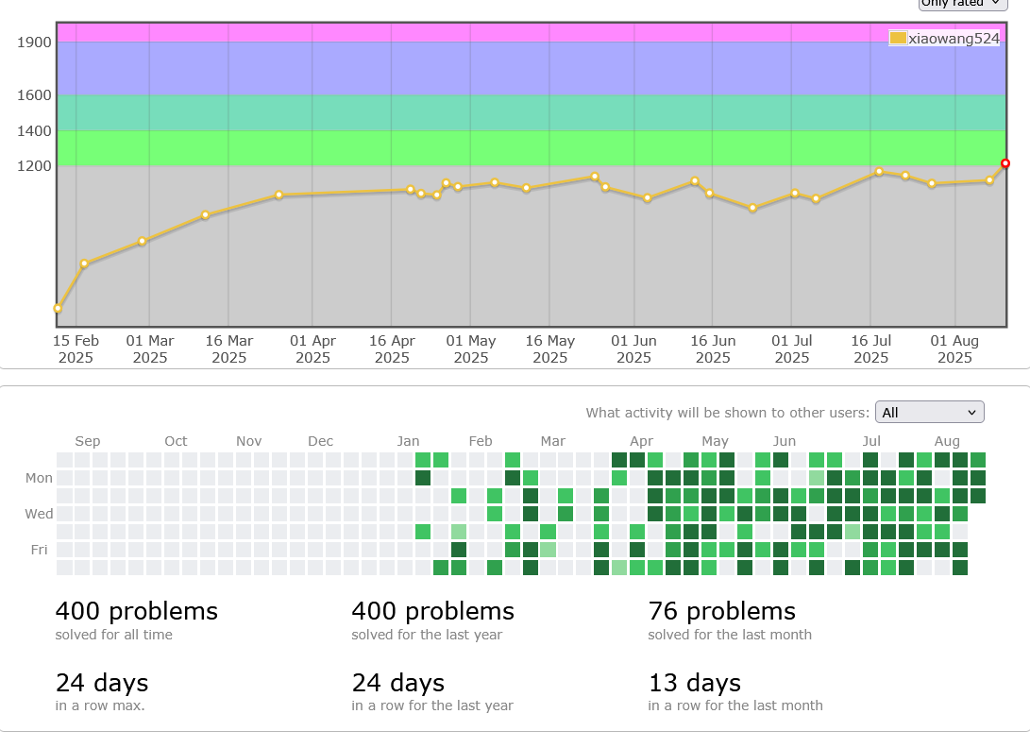Click the Mar month label on heatmap

[552, 441]
